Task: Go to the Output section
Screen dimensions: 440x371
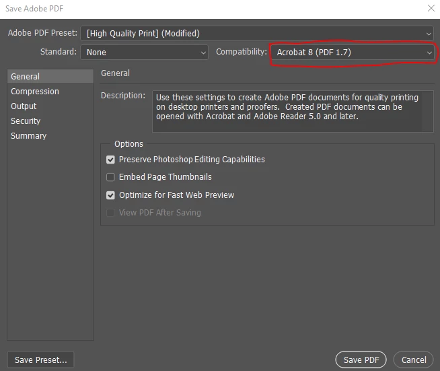Action: [x=50, y=106]
